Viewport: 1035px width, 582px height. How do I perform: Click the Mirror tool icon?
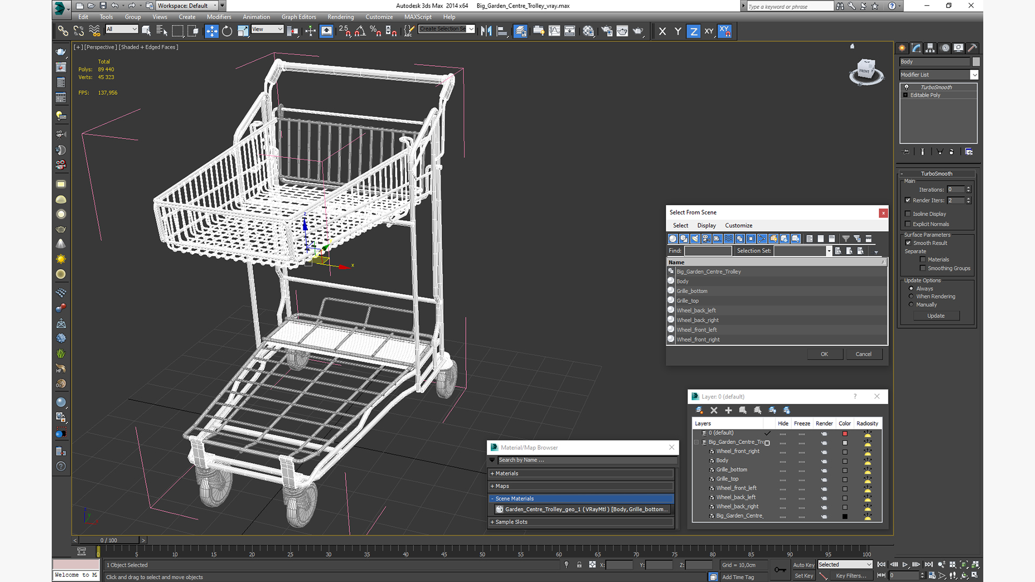click(486, 31)
